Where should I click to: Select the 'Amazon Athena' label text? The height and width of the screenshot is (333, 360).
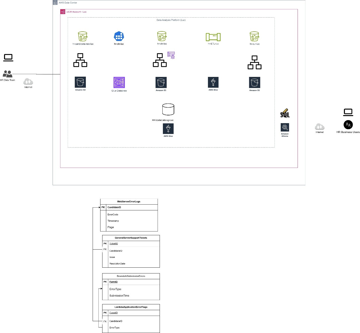pos(285,135)
